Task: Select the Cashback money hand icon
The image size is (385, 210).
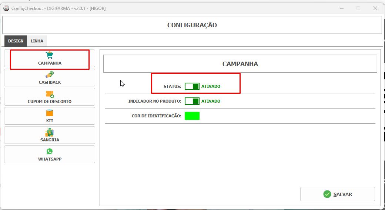Action: pos(50,75)
